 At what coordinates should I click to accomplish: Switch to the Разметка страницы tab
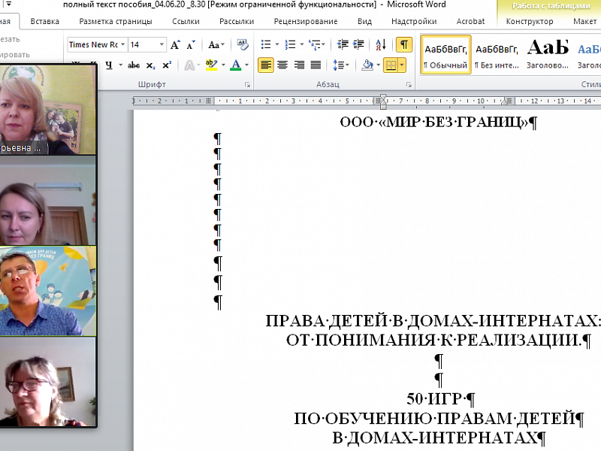pos(115,22)
